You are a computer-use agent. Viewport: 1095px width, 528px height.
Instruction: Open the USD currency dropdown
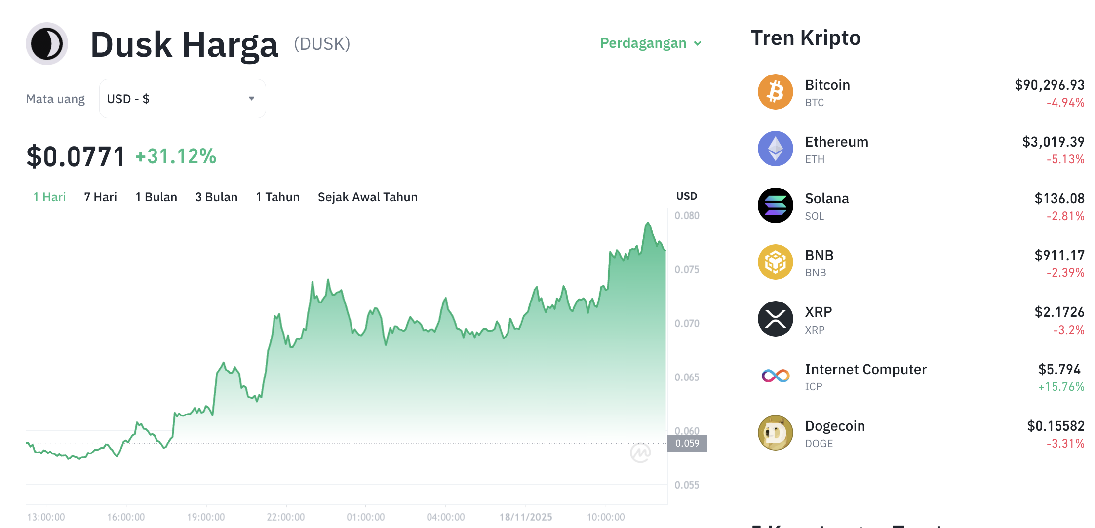pyautogui.click(x=182, y=98)
